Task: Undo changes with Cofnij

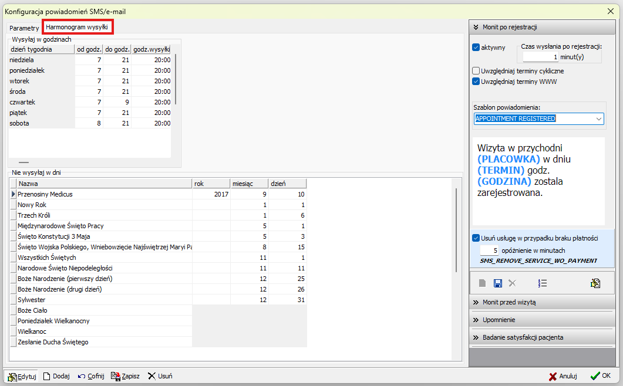Action: [x=91, y=376]
